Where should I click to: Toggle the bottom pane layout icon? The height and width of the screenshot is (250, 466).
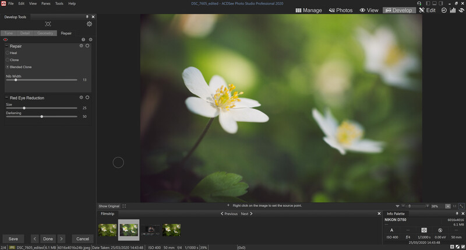[434, 3]
